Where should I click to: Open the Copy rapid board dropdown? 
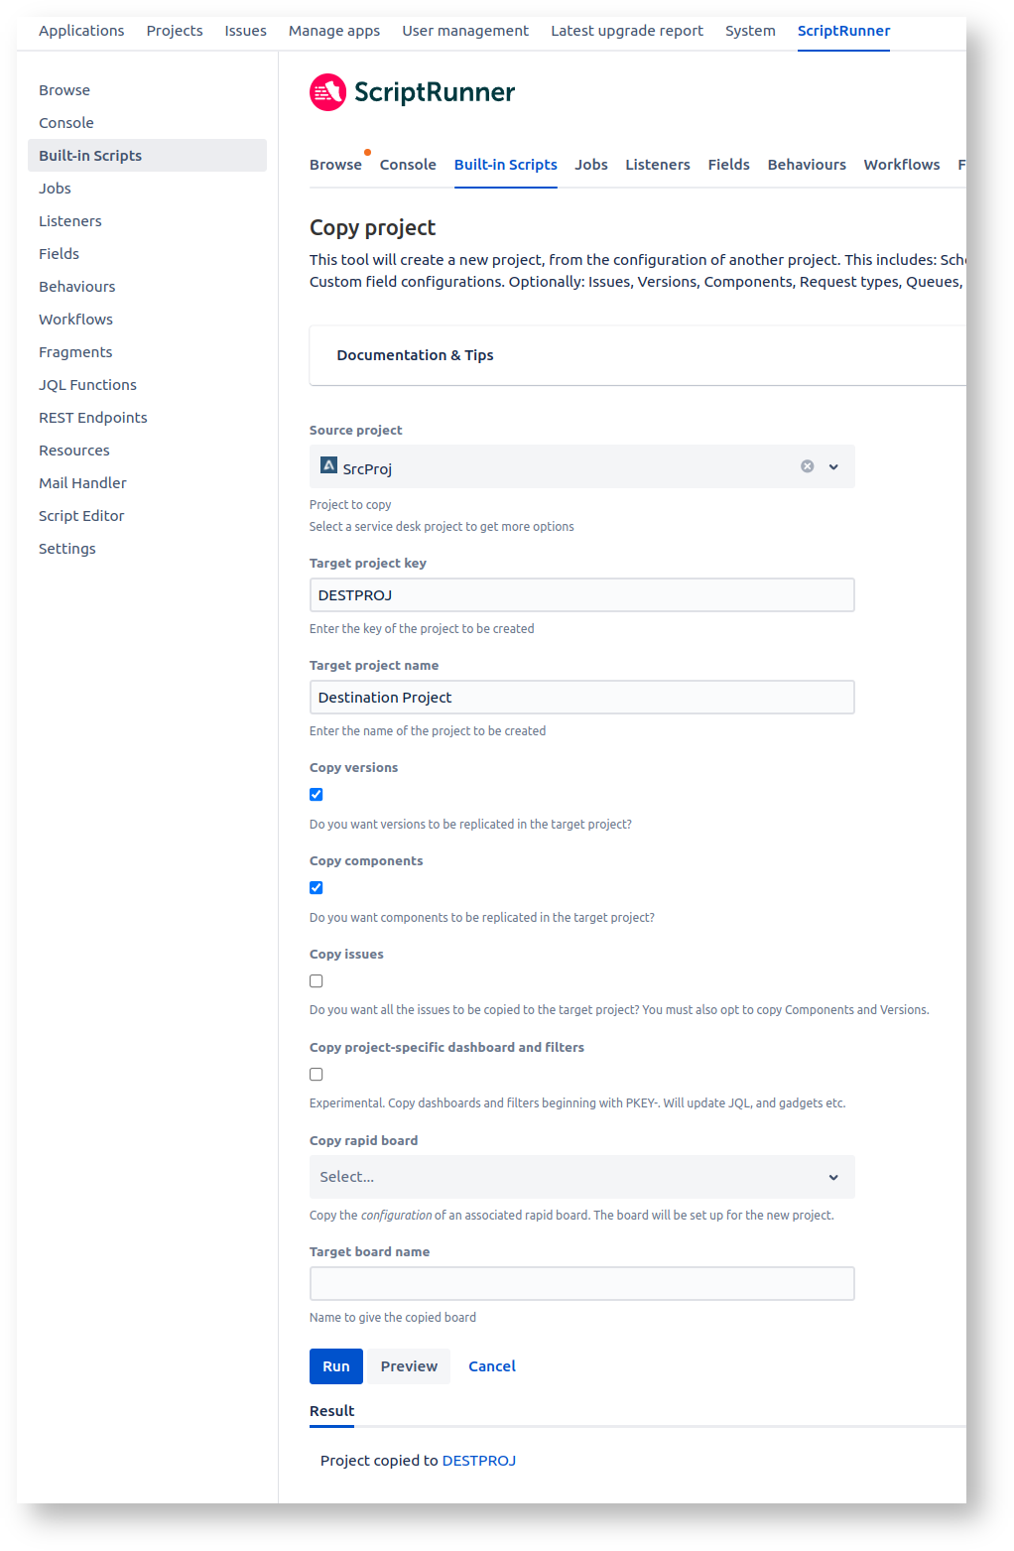pyautogui.click(x=581, y=1177)
